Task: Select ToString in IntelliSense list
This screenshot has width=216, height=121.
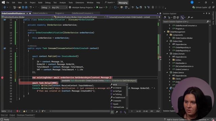Action: click(118, 94)
